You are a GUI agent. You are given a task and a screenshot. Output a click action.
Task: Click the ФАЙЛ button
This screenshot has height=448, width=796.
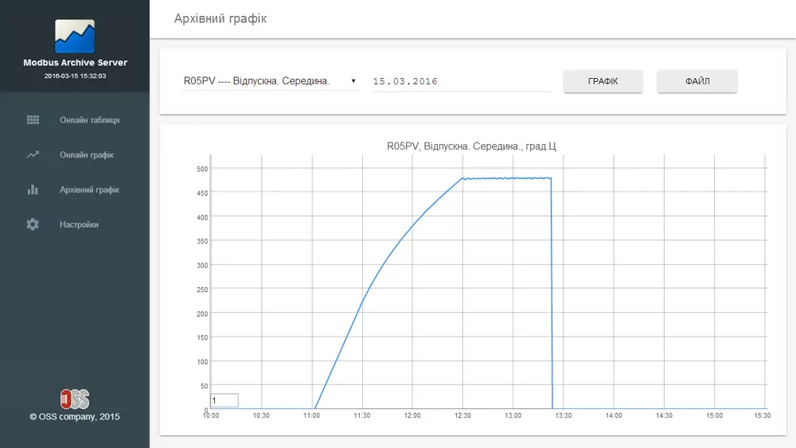coord(697,81)
